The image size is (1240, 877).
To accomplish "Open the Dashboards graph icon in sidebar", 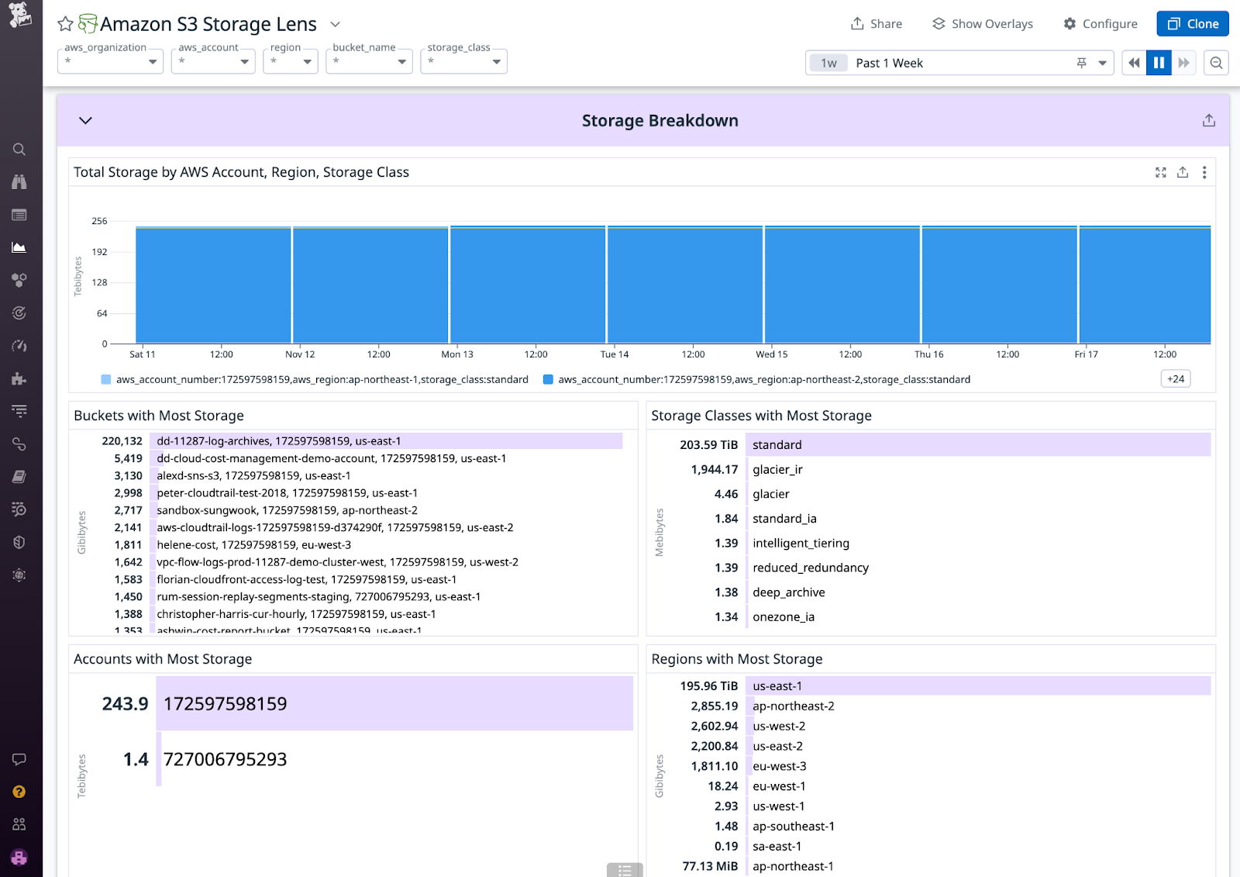I will click(x=19, y=247).
